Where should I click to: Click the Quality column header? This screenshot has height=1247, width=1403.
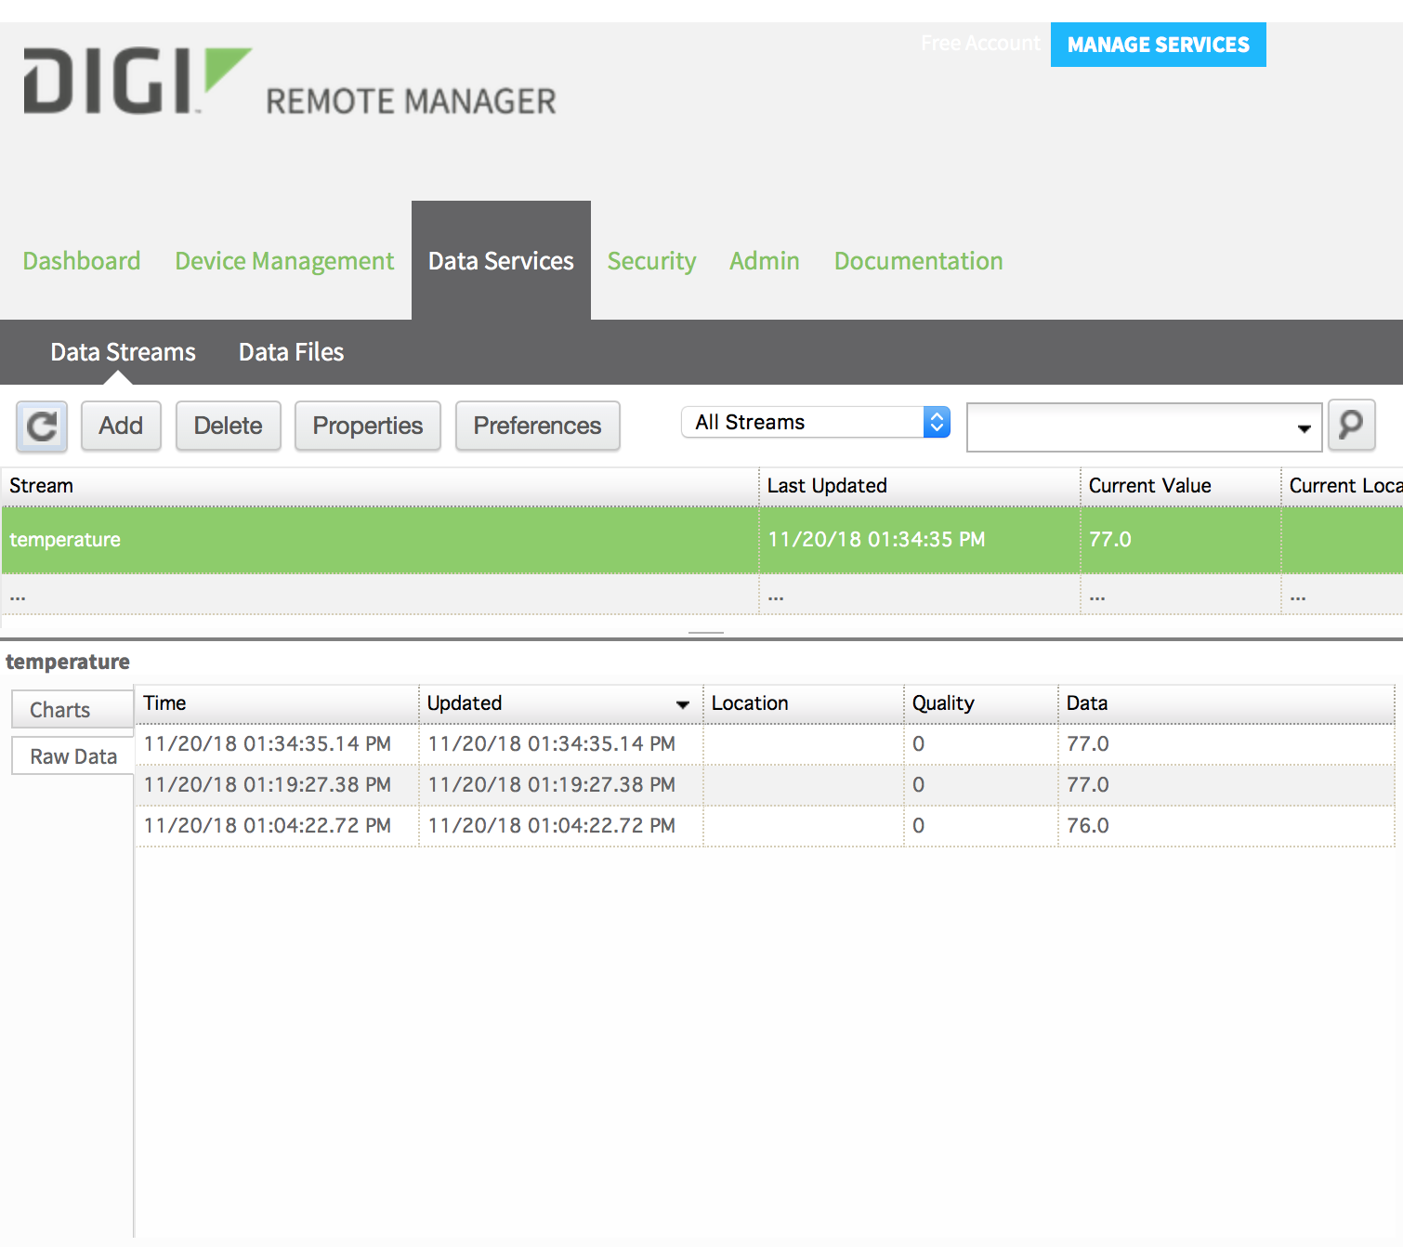click(x=980, y=703)
